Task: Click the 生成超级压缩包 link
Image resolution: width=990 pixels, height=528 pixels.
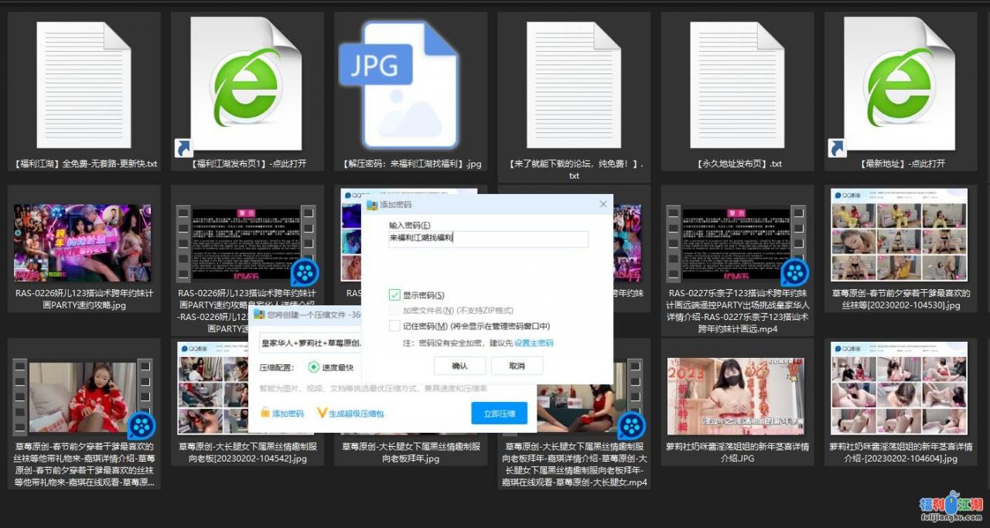Action: [356, 414]
